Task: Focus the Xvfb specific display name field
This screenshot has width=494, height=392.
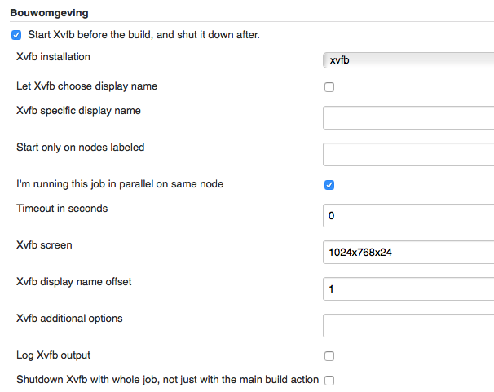Action: pos(408,117)
